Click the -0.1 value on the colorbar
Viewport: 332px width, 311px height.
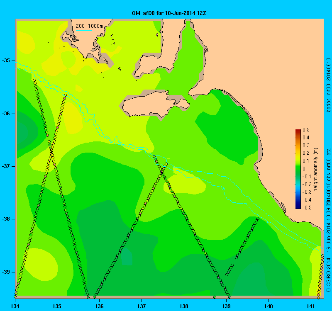click(307, 177)
